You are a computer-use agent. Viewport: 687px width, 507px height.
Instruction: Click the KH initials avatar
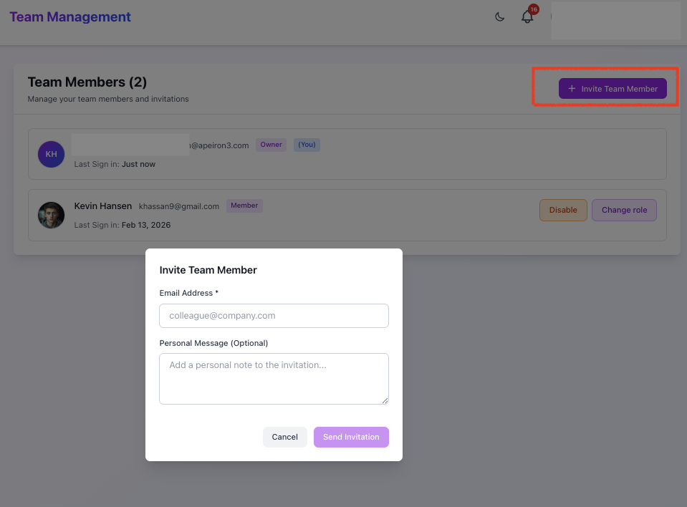(x=51, y=154)
